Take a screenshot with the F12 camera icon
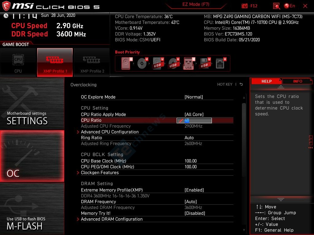 [x=244, y=6]
